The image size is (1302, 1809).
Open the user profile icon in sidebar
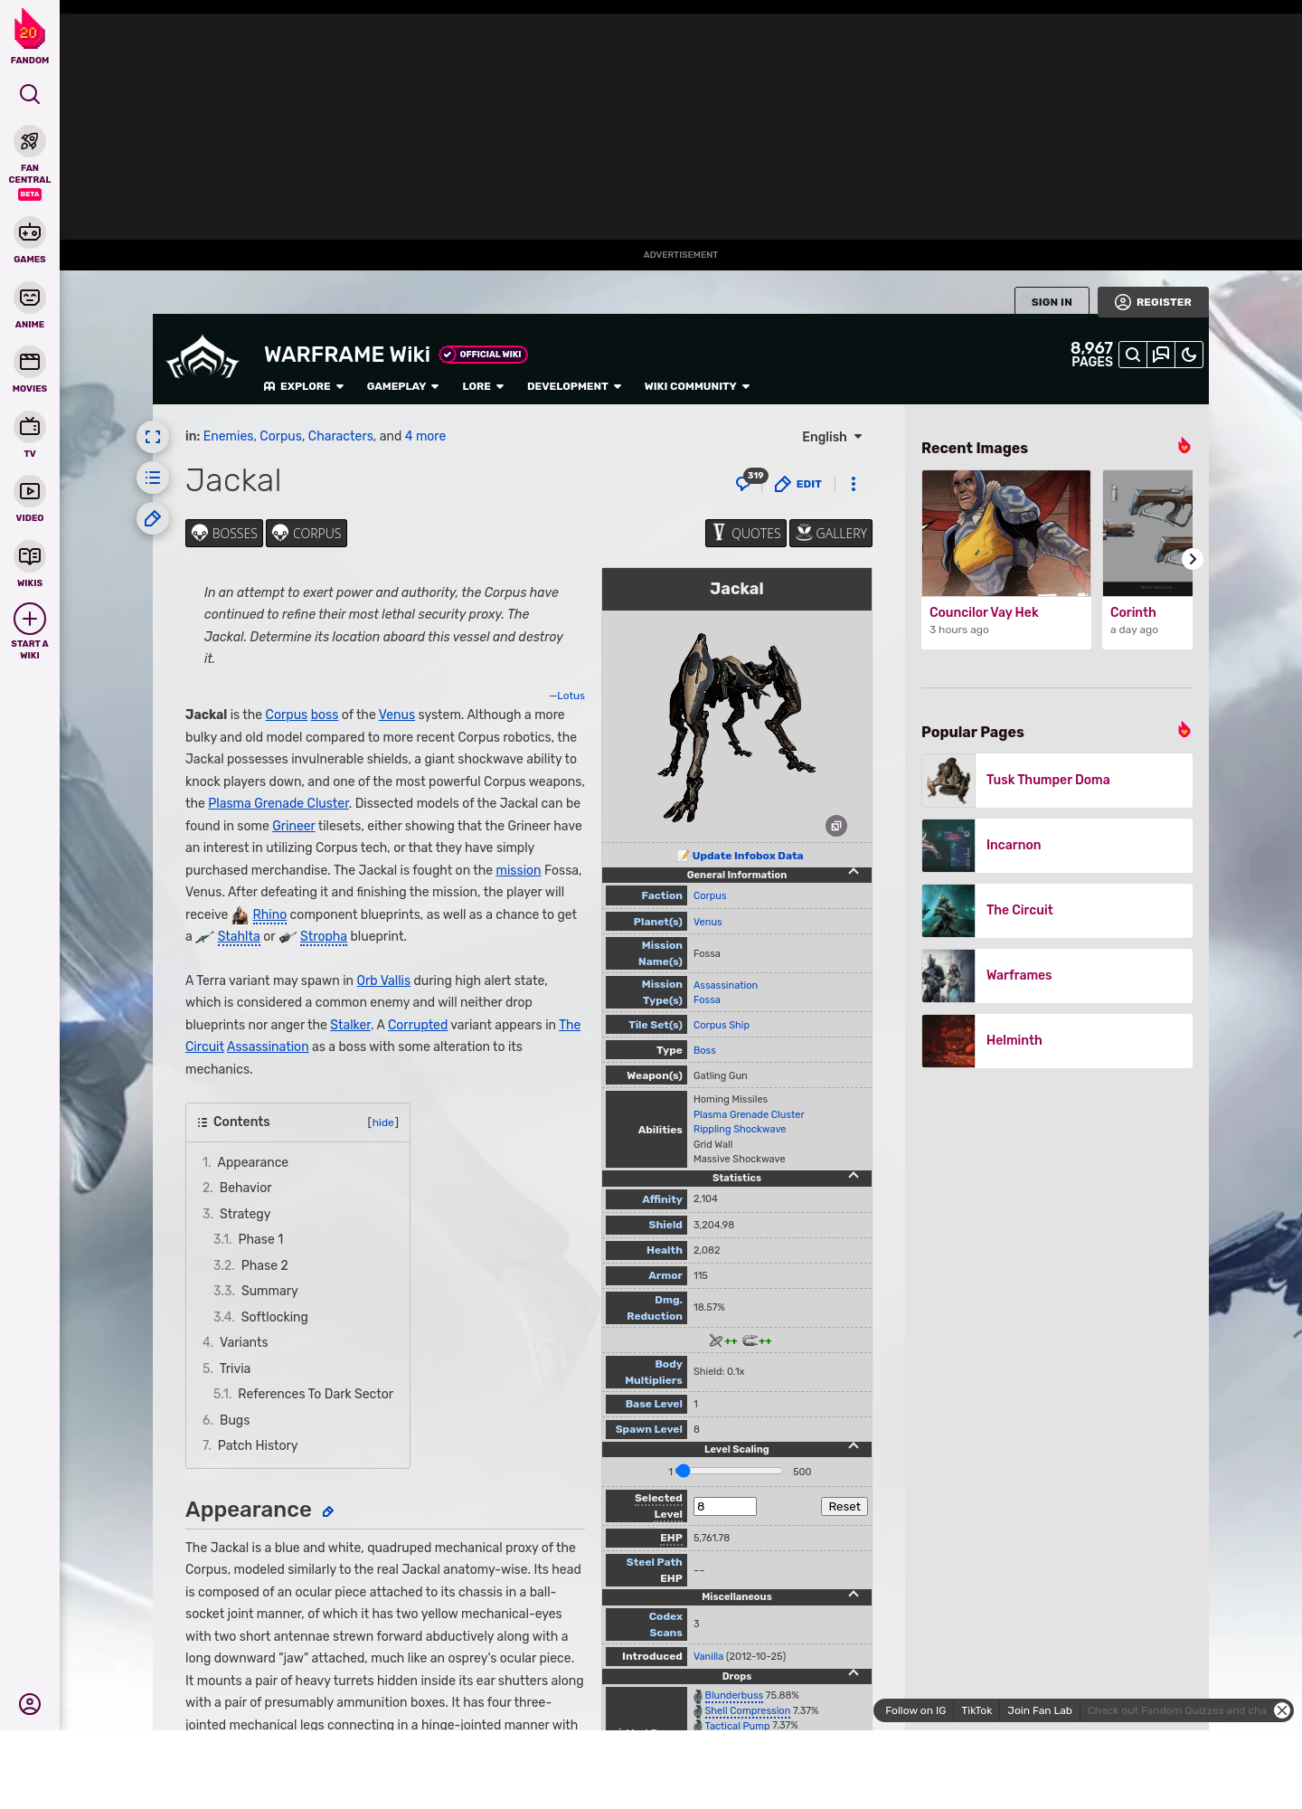tap(30, 1704)
